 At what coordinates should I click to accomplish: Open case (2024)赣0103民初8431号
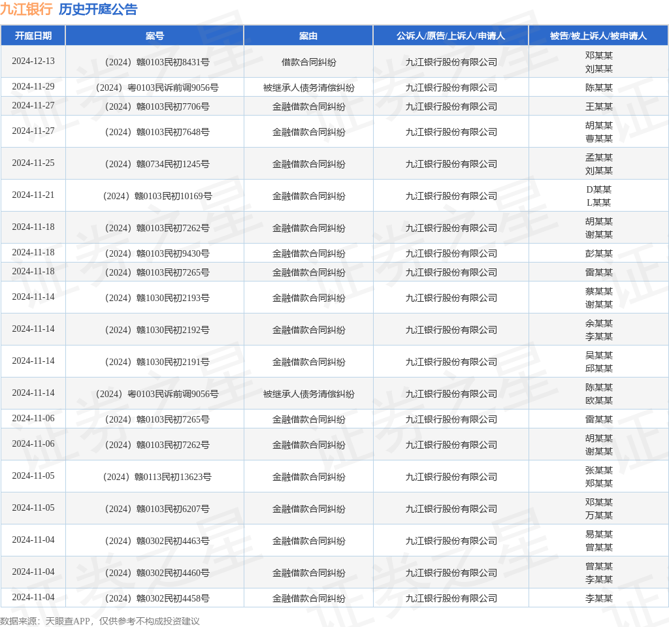(155, 62)
